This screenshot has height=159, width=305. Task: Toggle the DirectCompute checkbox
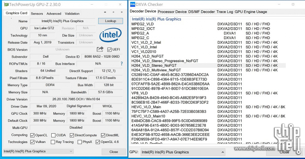(72, 135)
